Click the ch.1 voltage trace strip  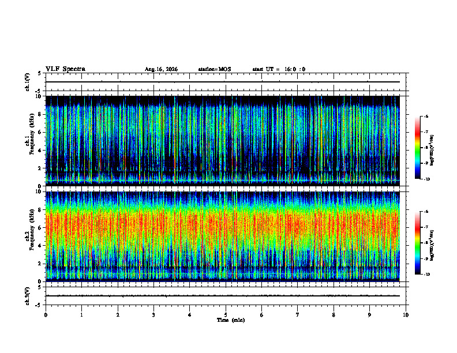pos(226,82)
